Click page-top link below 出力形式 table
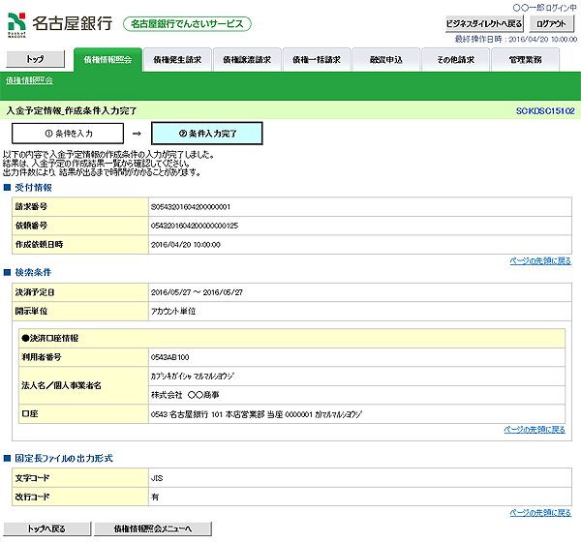 click(x=540, y=513)
